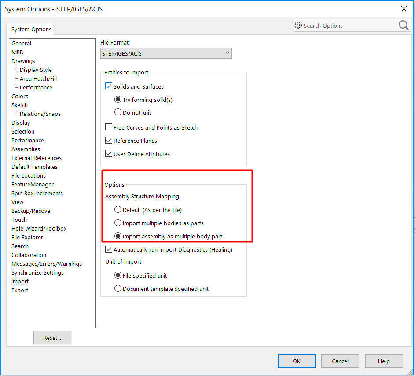Select Performance under Drawings

click(36, 88)
